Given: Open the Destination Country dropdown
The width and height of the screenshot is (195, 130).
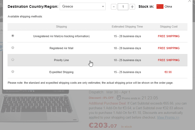Looking at the screenshot, I should pos(83,6).
